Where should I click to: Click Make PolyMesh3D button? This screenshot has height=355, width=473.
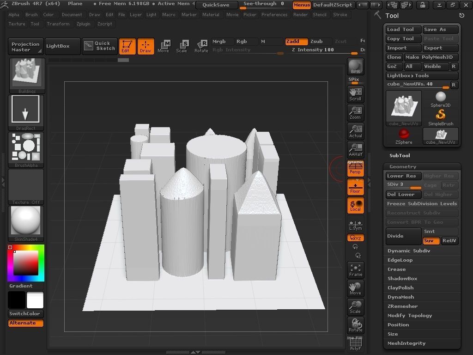point(431,57)
